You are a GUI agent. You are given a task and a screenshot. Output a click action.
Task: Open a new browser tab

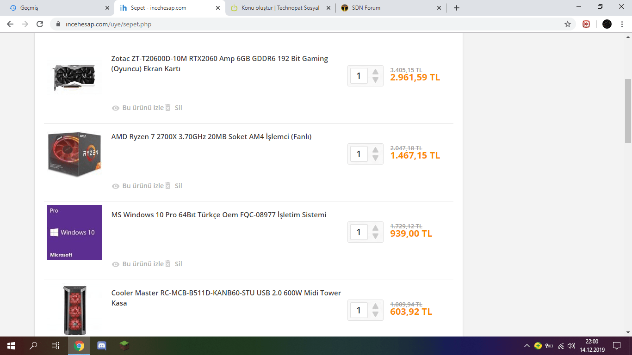tap(457, 8)
